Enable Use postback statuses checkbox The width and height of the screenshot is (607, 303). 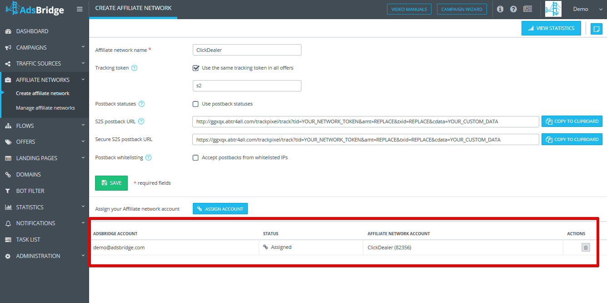(x=196, y=104)
